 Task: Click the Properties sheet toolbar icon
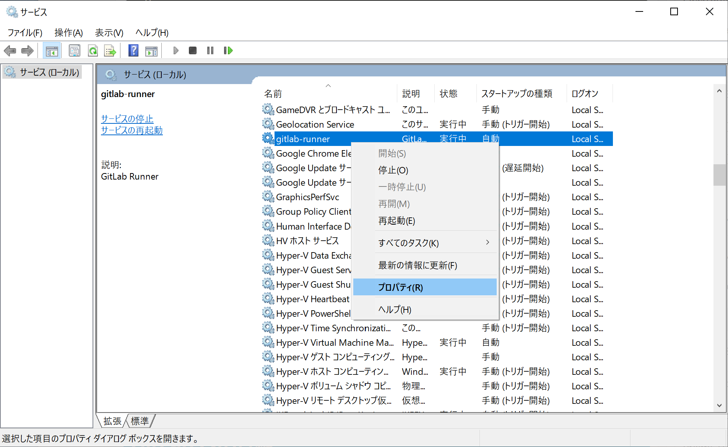pos(74,50)
